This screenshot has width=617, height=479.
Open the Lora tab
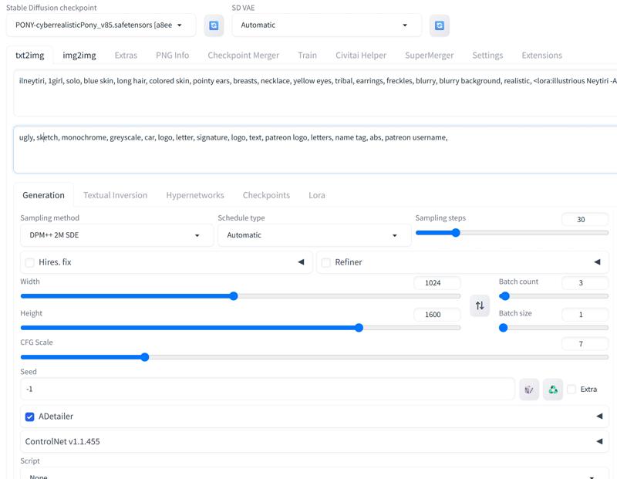[317, 195]
